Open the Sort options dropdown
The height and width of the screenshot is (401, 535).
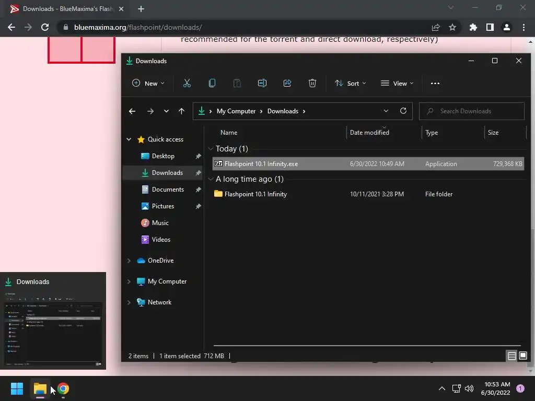pos(351,83)
